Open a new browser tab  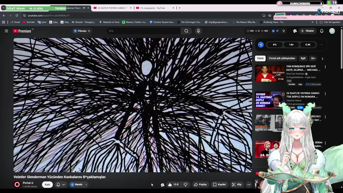pyautogui.click(x=180, y=8)
